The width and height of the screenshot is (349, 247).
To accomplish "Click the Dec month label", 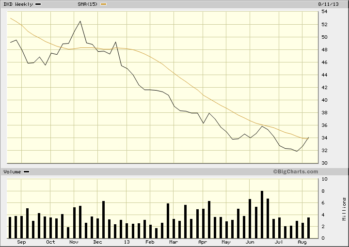I will [97, 242].
